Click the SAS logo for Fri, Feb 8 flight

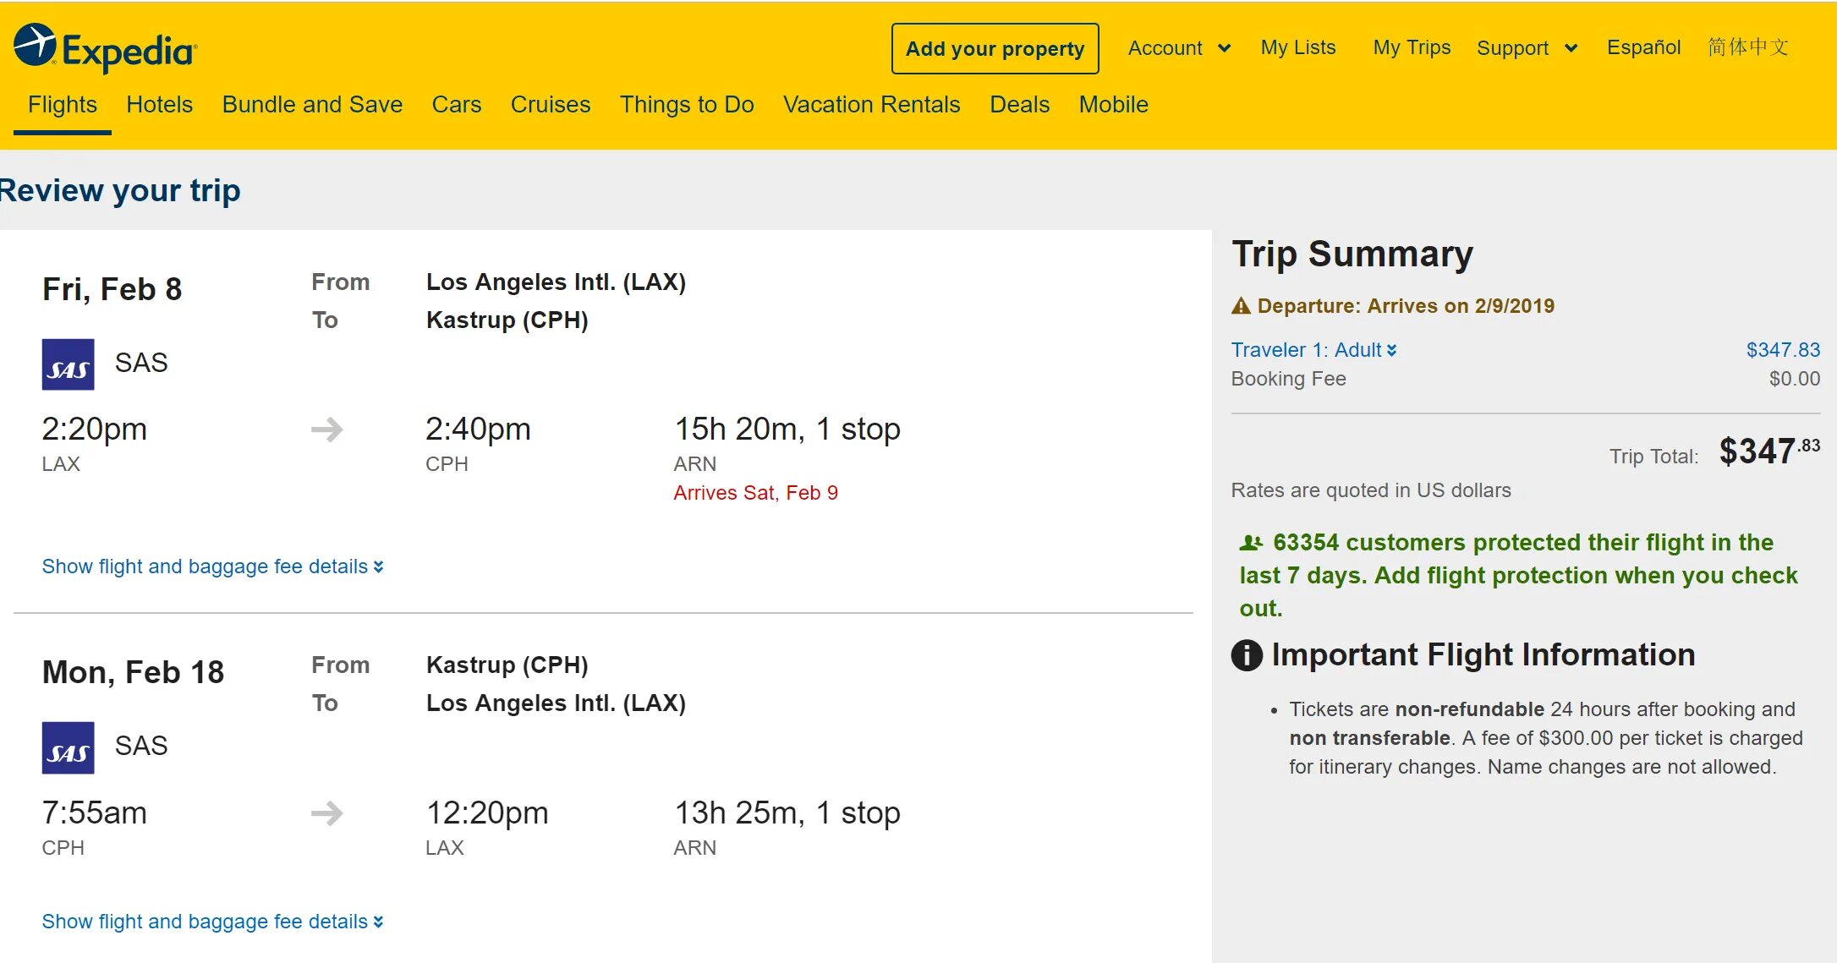tap(69, 364)
